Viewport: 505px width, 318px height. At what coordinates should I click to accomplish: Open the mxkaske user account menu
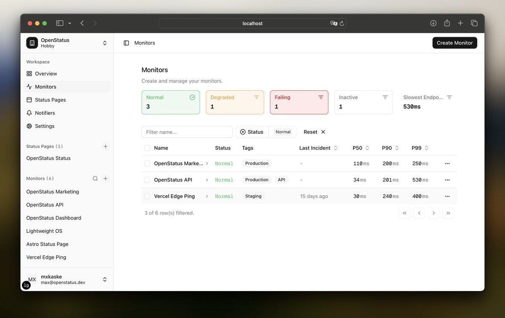[x=67, y=279]
